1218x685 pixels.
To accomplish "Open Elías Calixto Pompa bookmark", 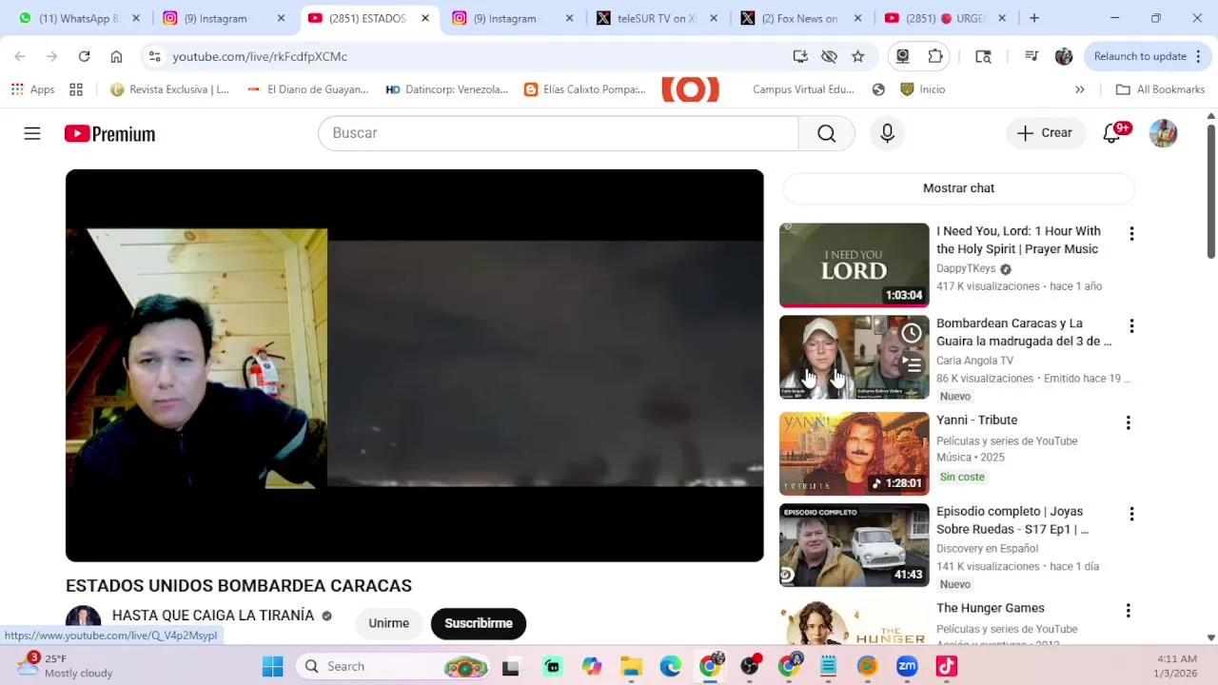I will pos(584,89).
